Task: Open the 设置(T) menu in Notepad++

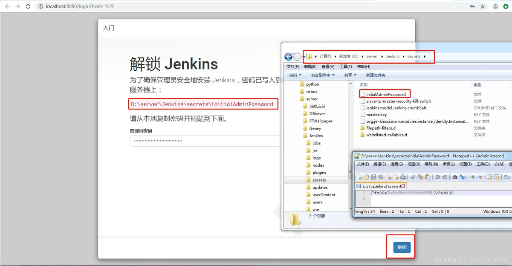Action: pyautogui.click(x=466, y=164)
